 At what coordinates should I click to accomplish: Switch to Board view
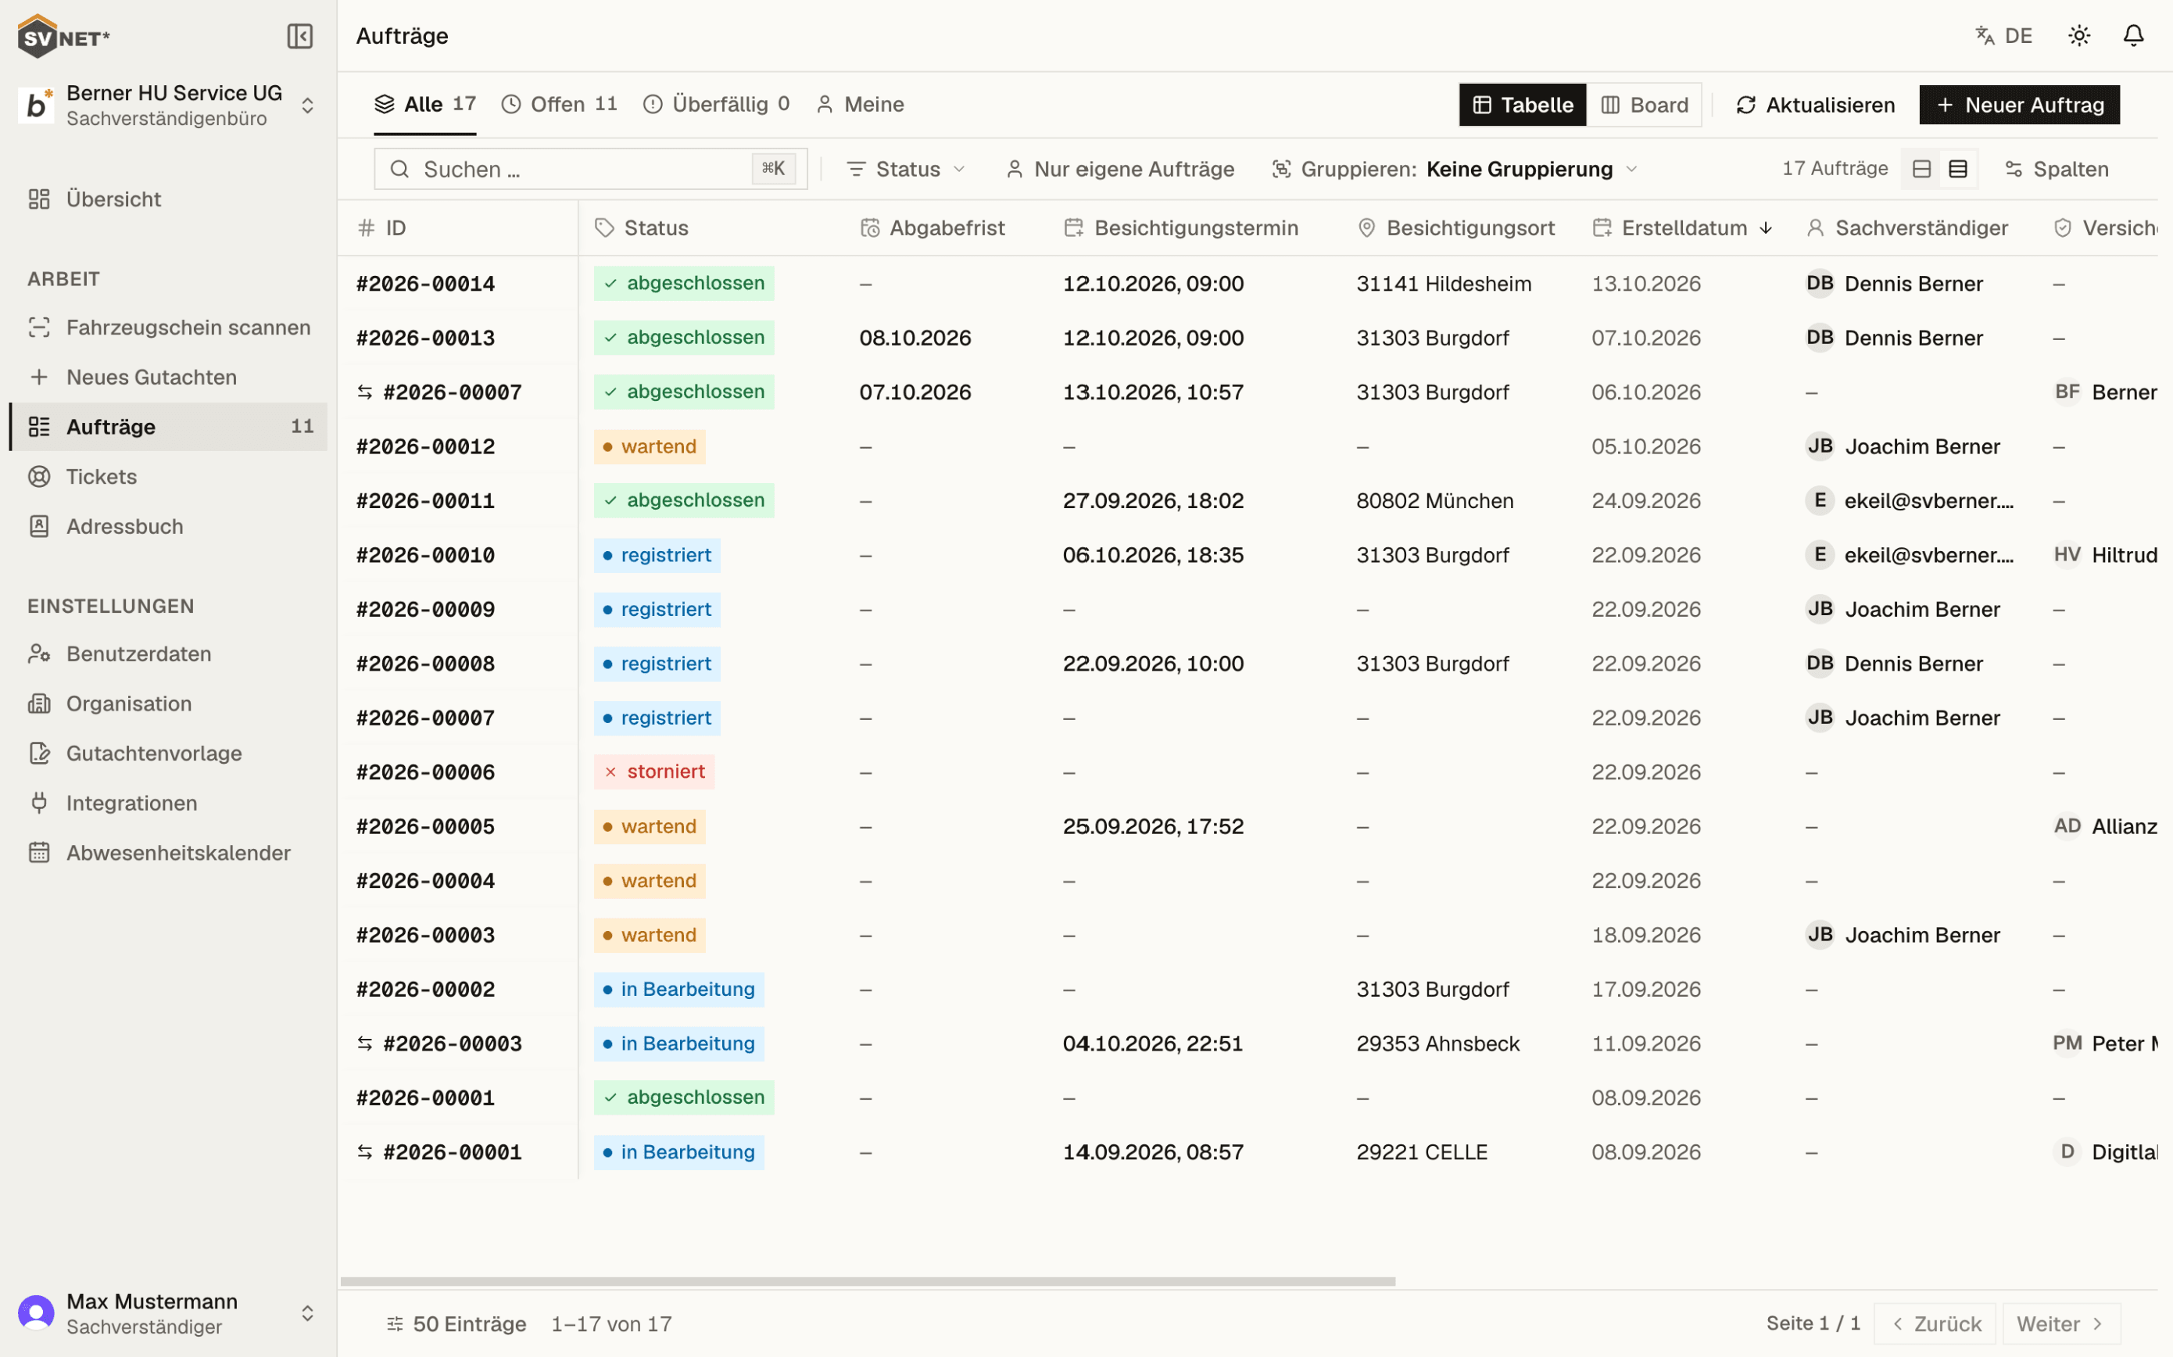point(1645,105)
